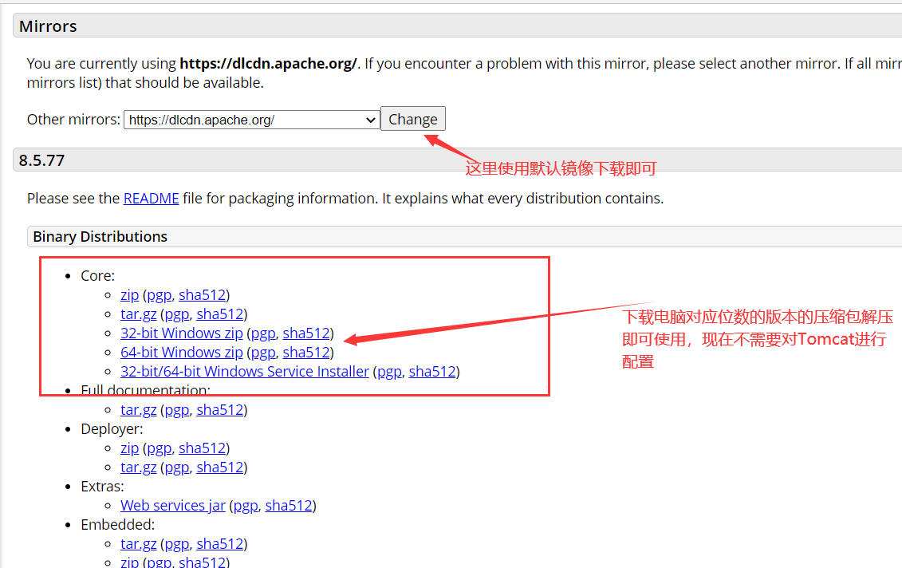Click the Core: list label
The width and height of the screenshot is (902, 568).
(x=98, y=276)
